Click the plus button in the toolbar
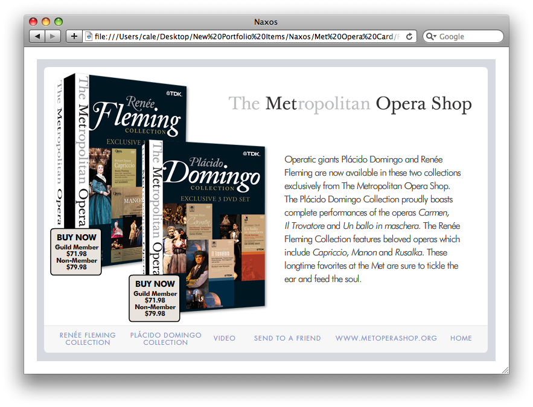533x407 pixels. [x=74, y=36]
